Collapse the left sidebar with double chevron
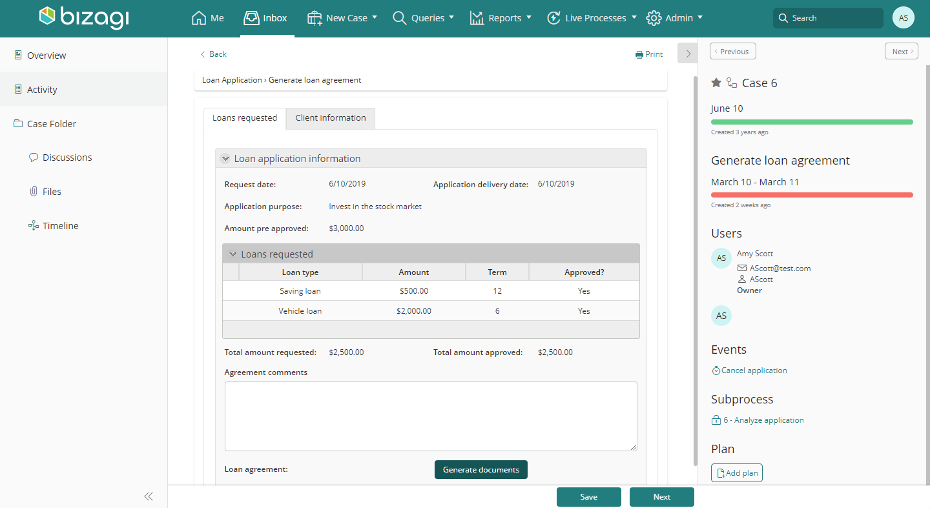930x508 pixels. (149, 496)
